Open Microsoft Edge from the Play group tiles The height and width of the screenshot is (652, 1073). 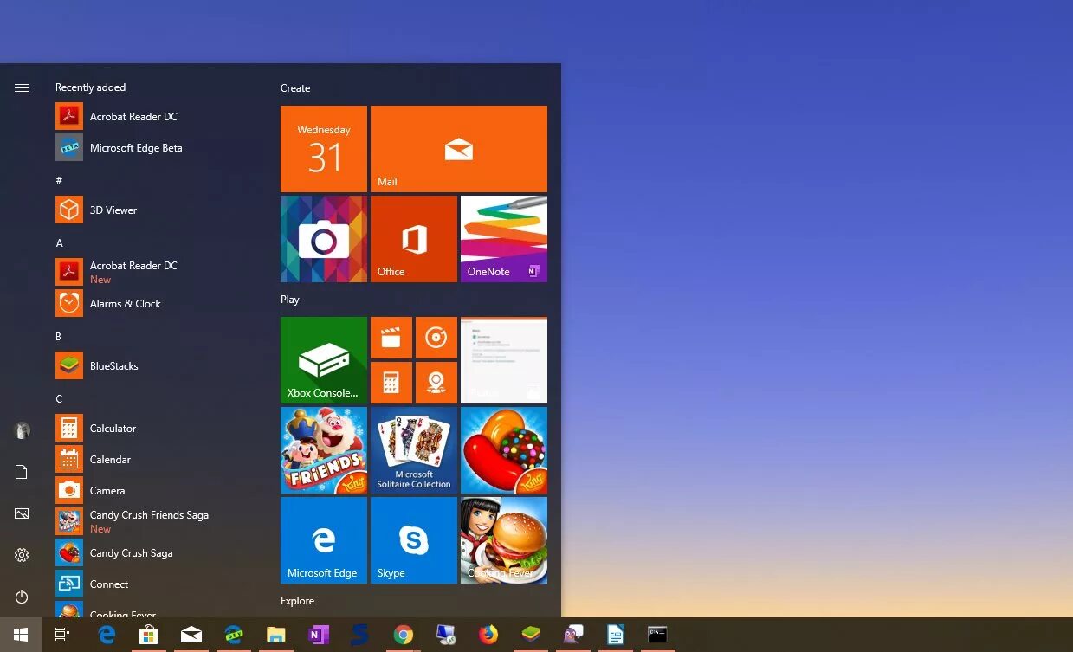pos(323,539)
